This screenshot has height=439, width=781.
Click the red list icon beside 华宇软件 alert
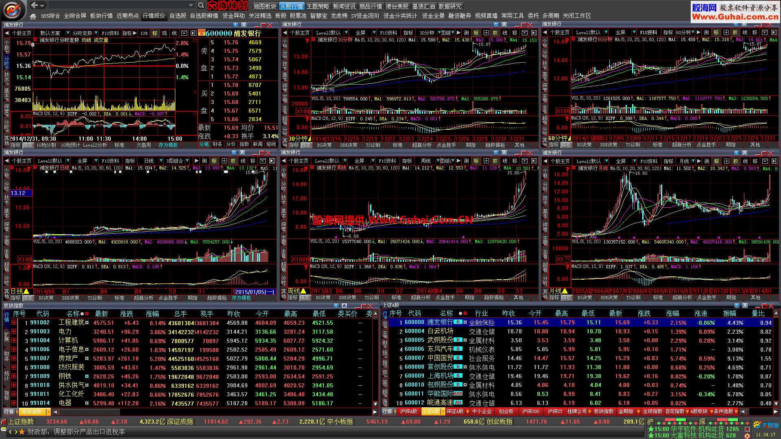[x=747, y=429]
